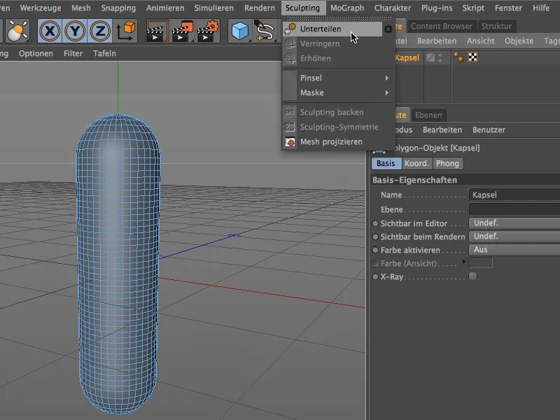Open the Animieren menu
Image resolution: width=560 pixels, height=420 pixels.
coord(164,8)
